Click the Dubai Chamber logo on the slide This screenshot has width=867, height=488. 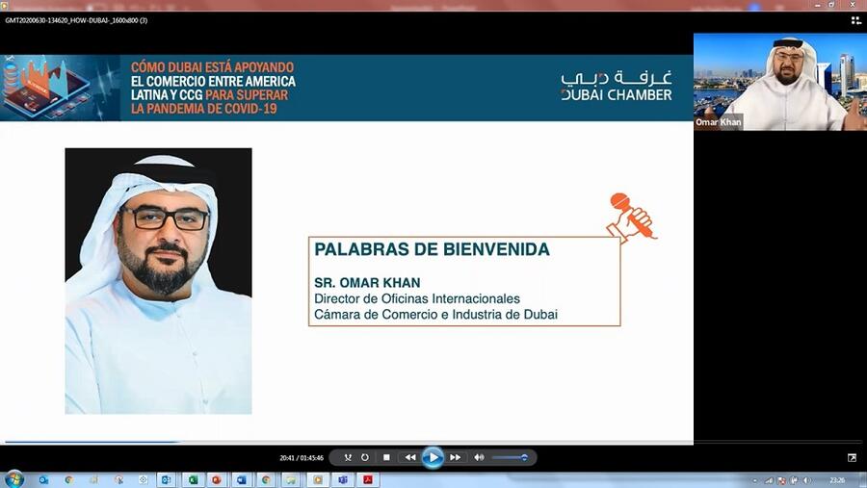tap(617, 87)
